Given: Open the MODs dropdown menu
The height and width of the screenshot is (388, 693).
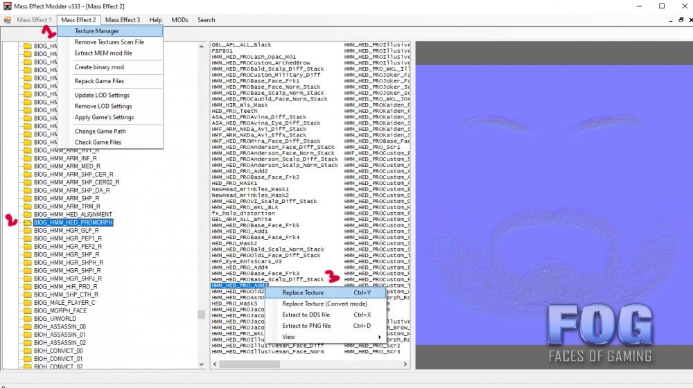Looking at the screenshot, I should (179, 20).
